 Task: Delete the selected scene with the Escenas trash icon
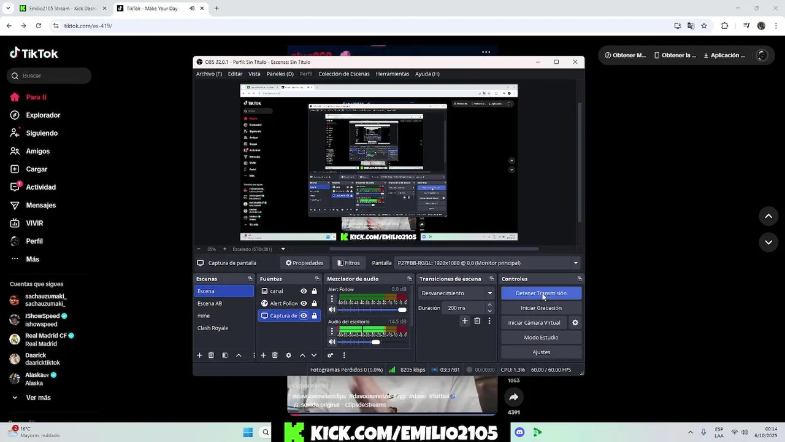pos(211,355)
